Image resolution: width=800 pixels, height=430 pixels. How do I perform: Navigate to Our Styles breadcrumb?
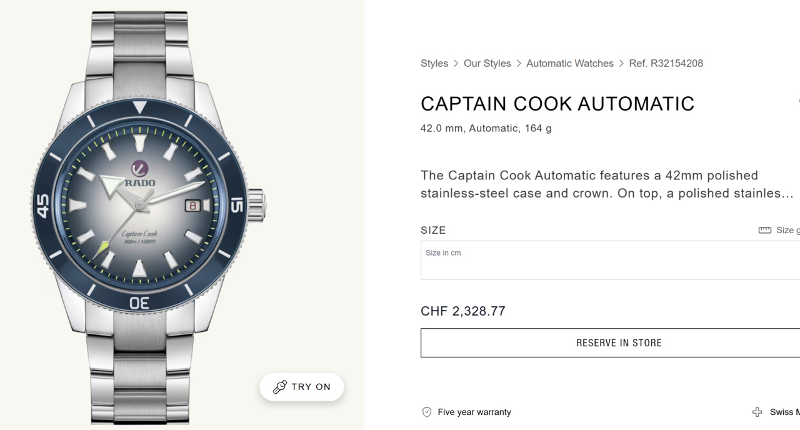pyautogui.click(x=487, y=63)
